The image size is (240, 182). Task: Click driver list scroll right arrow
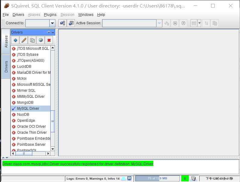click(x=48, y=154)
